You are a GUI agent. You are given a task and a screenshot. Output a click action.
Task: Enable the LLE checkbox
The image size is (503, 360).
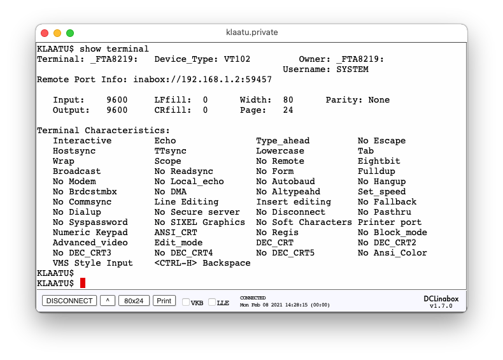(x=212, y=302)
